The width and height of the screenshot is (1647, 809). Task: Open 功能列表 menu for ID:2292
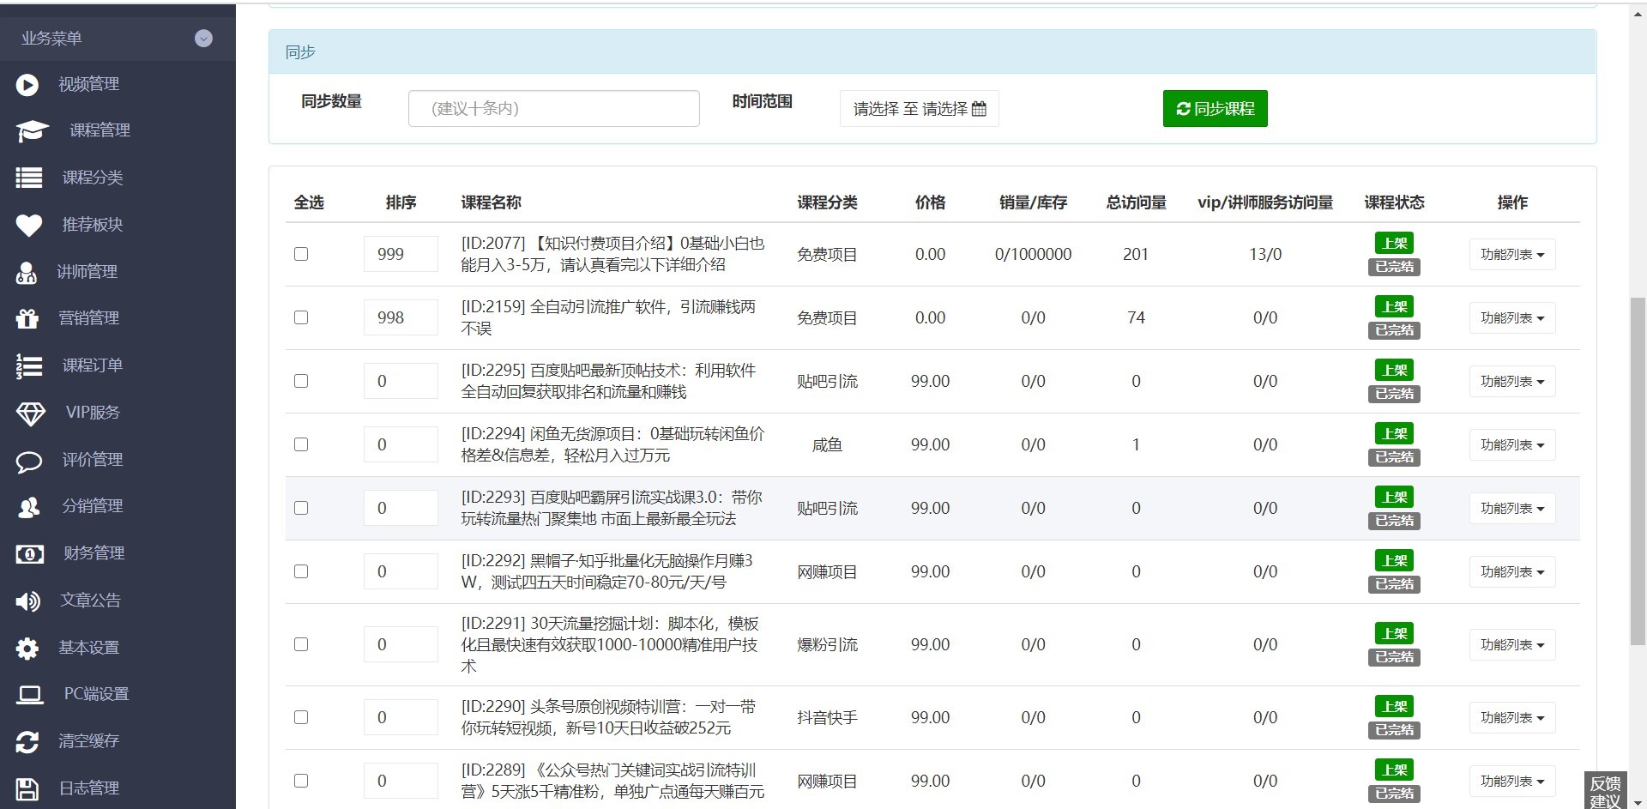[1512, 572]
